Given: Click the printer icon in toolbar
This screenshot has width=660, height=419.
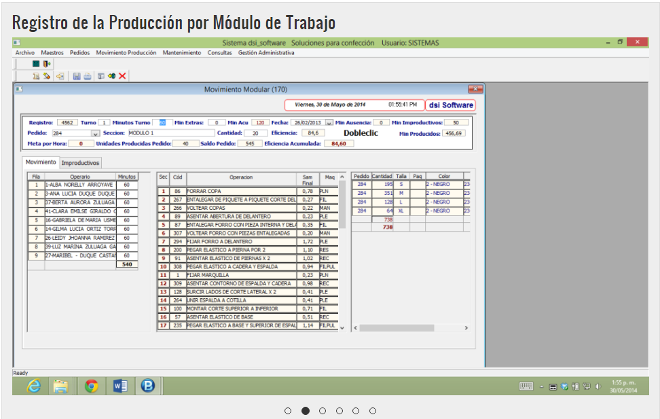Looking at the screenshot, I should coord(87,76).
